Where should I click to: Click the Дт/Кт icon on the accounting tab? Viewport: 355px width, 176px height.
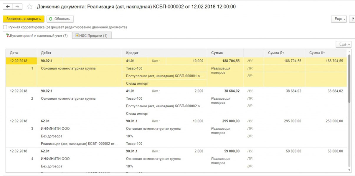8,36
